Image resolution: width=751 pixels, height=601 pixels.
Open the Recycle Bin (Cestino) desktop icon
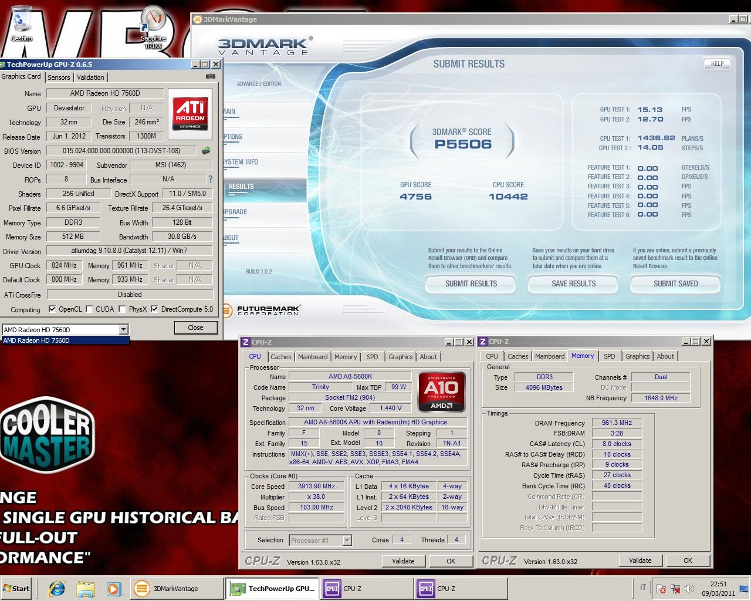click(x=21, y=23)
